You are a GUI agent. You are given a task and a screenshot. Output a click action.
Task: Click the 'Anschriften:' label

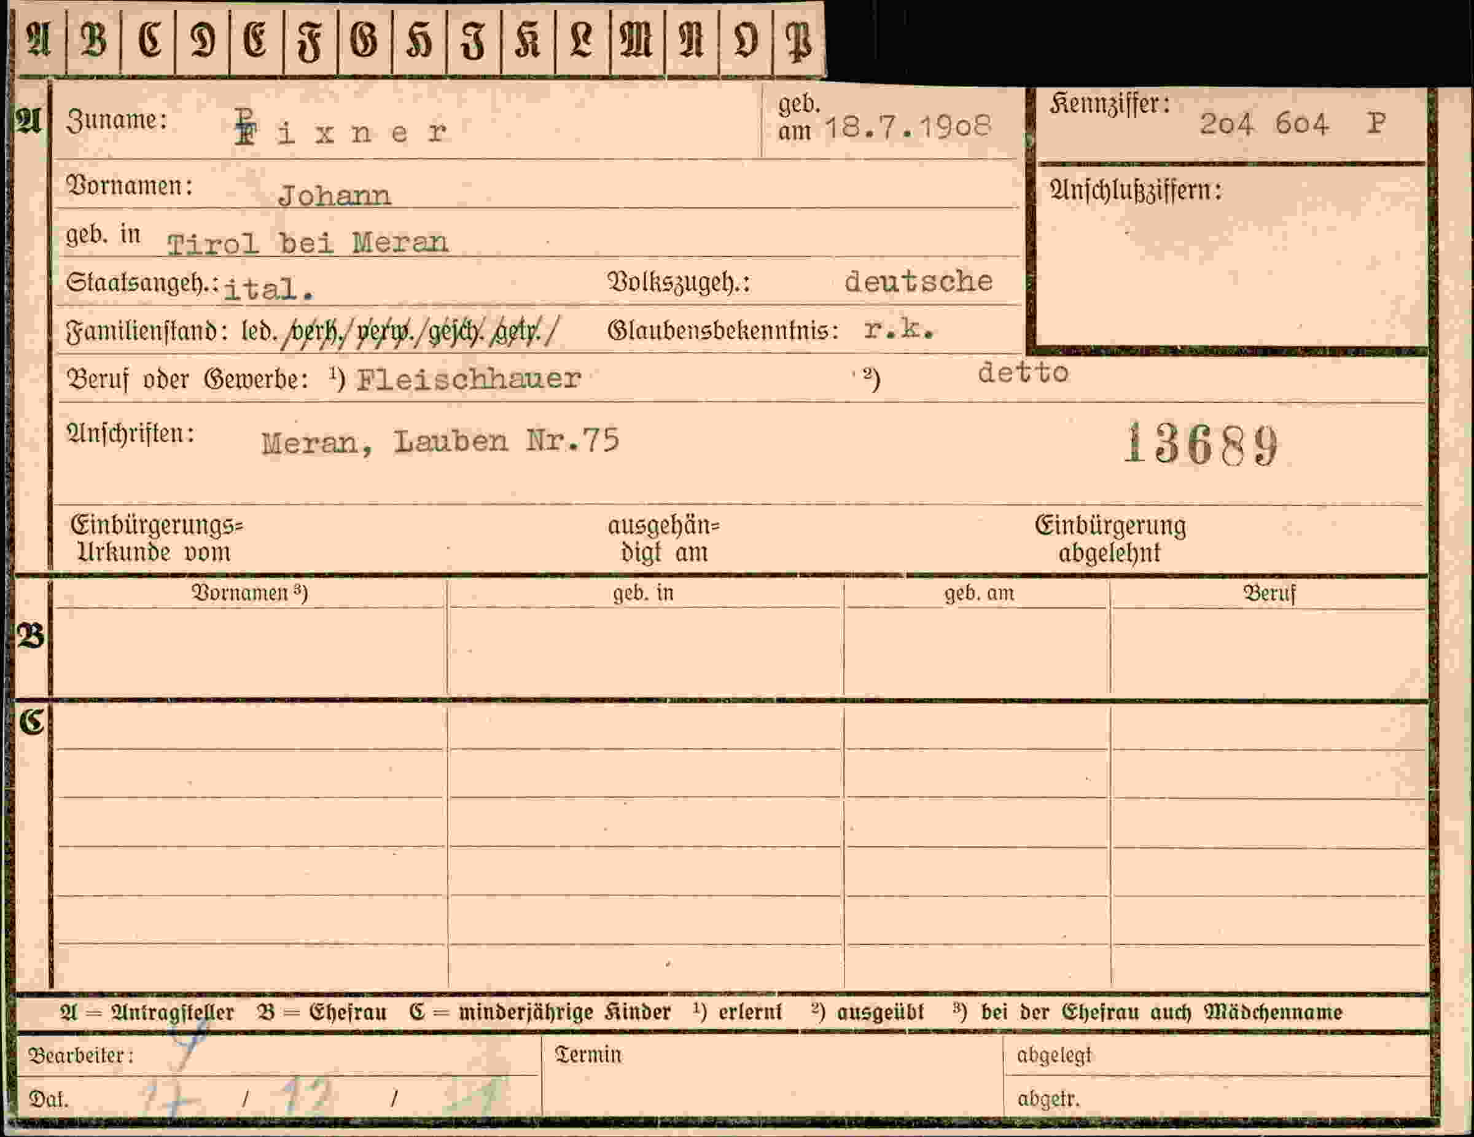coord(130,434)
